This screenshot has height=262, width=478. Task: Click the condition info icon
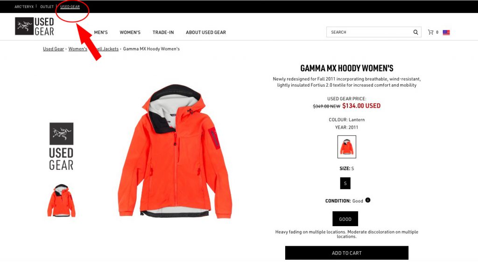point(368,200)
